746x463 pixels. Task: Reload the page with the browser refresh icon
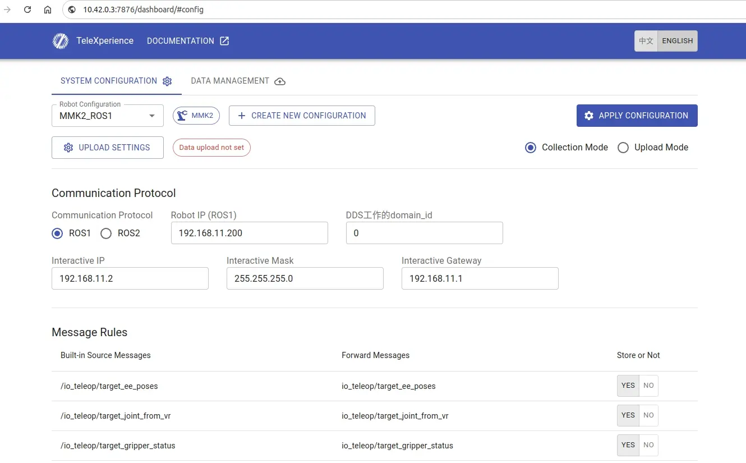(x=27, y=10)
